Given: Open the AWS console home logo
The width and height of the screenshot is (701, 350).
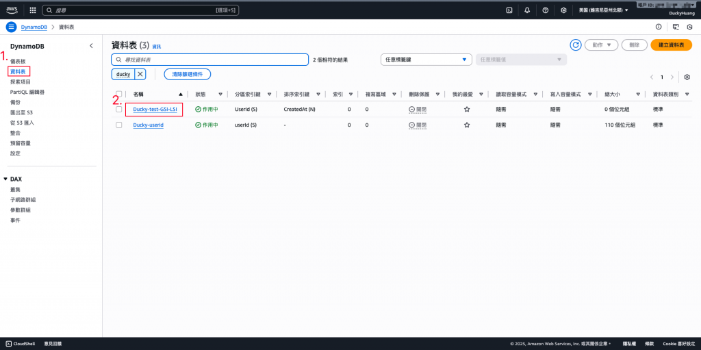Looking at the screenshot, I should click(x=11, y=10).
